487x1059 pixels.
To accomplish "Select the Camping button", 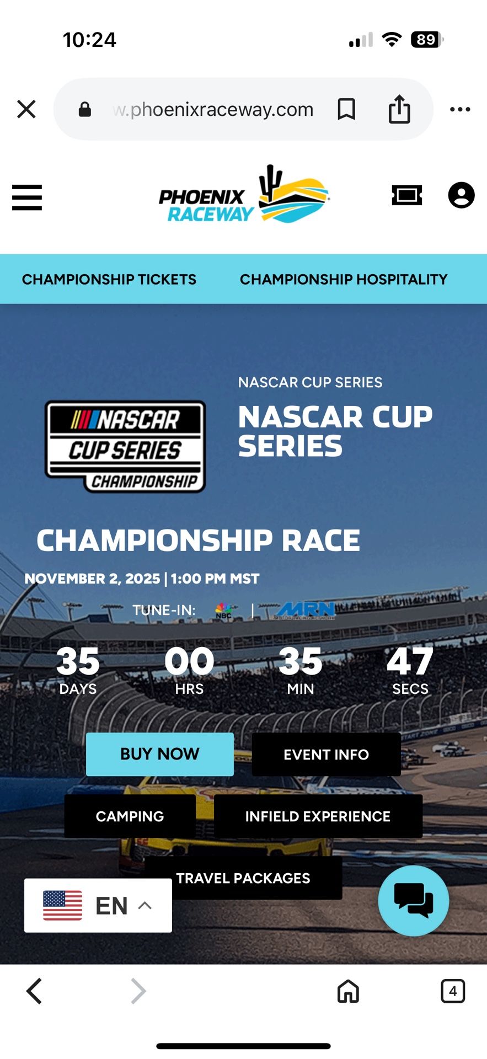I will [x=130, y=816].
